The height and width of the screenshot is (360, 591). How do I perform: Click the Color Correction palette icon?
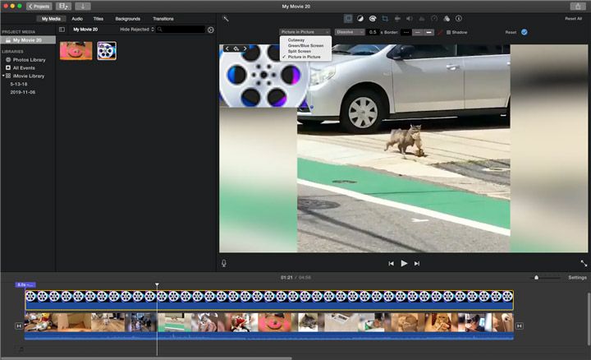[373, 18]
